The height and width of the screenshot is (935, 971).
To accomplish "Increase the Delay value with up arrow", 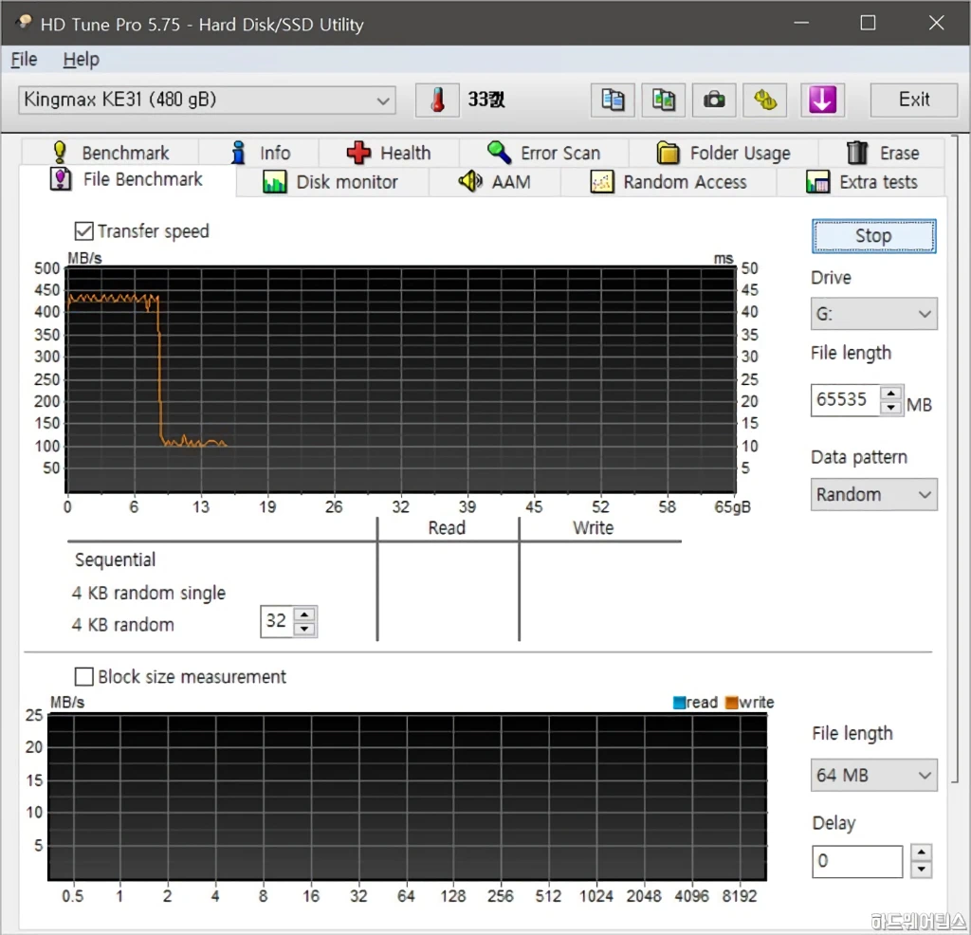I will (x=921, y=853).
